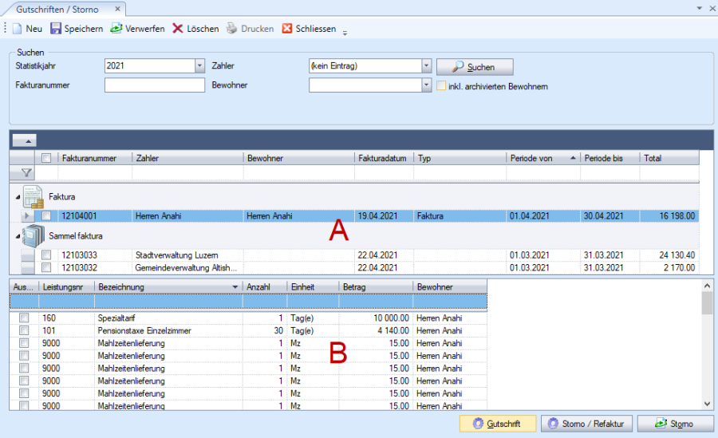The image size is (718, 438).
Task: Click the Neu toolbar item
Action: (27, 29)
